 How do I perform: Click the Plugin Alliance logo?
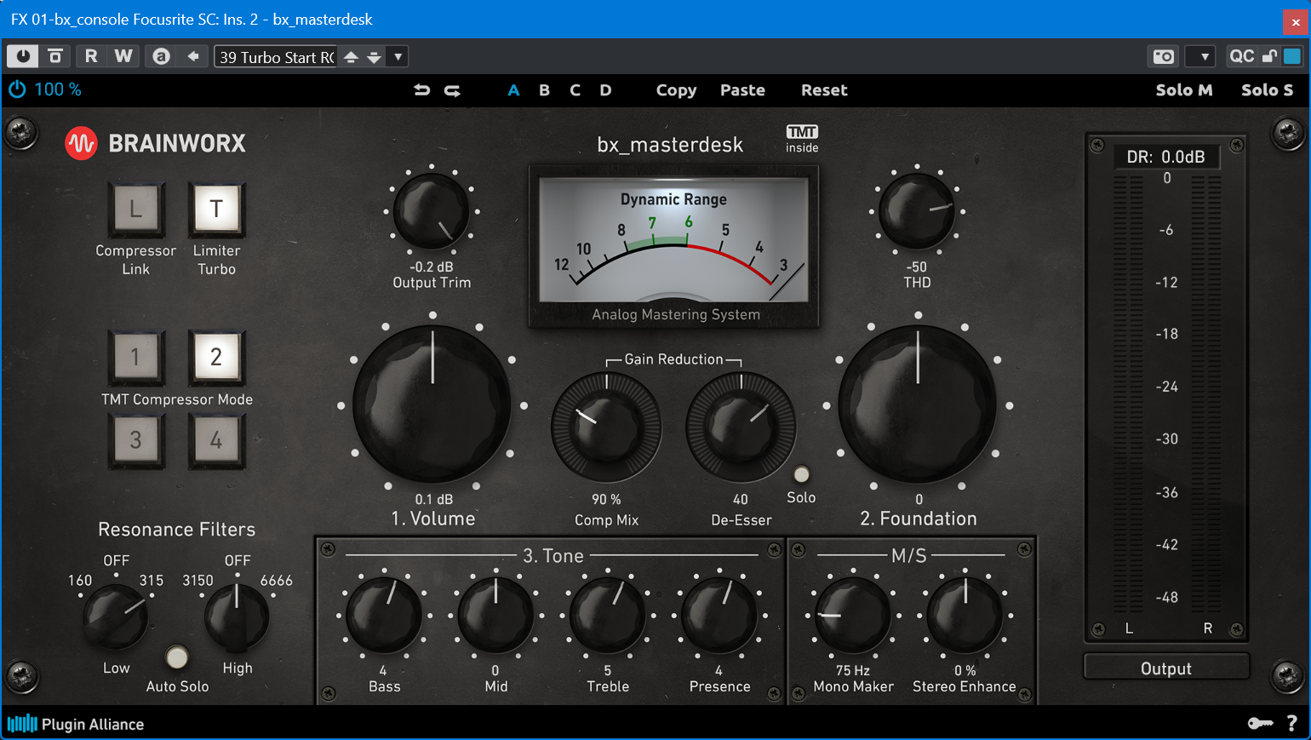pyautogui.click(x=76, y=724)
